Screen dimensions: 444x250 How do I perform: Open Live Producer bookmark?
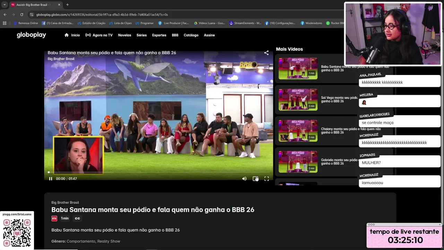[x=173, y=23]
